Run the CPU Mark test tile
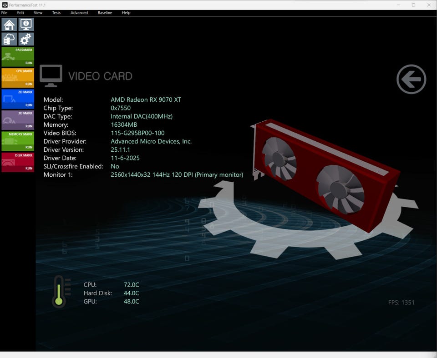The width and height of the screenshot is (437, 358). [18, 78]
